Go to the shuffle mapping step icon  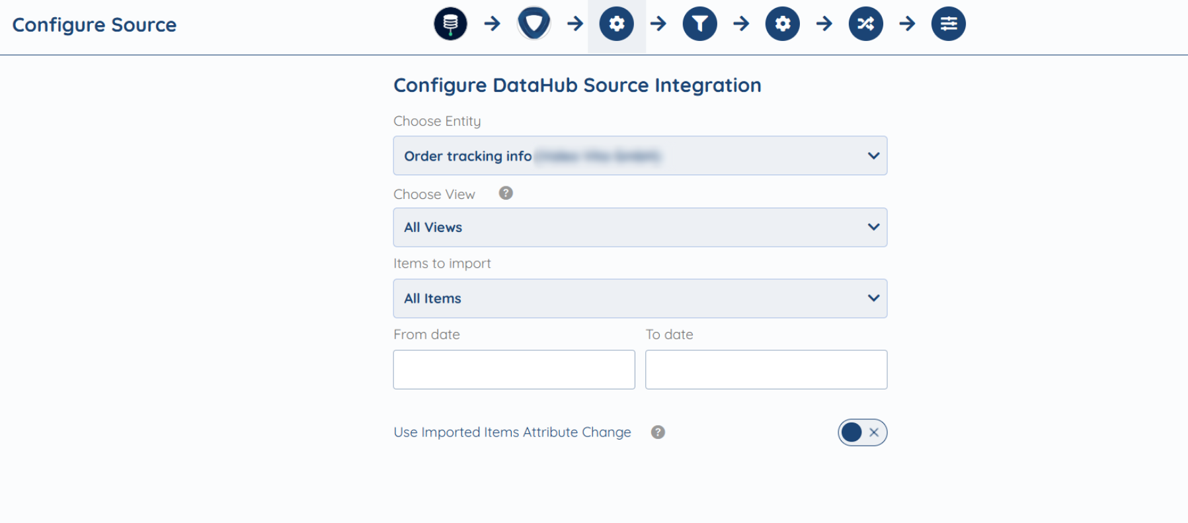866,24
